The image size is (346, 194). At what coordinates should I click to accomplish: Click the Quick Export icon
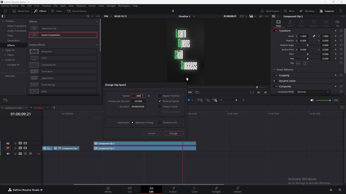(x=262, y=11)
